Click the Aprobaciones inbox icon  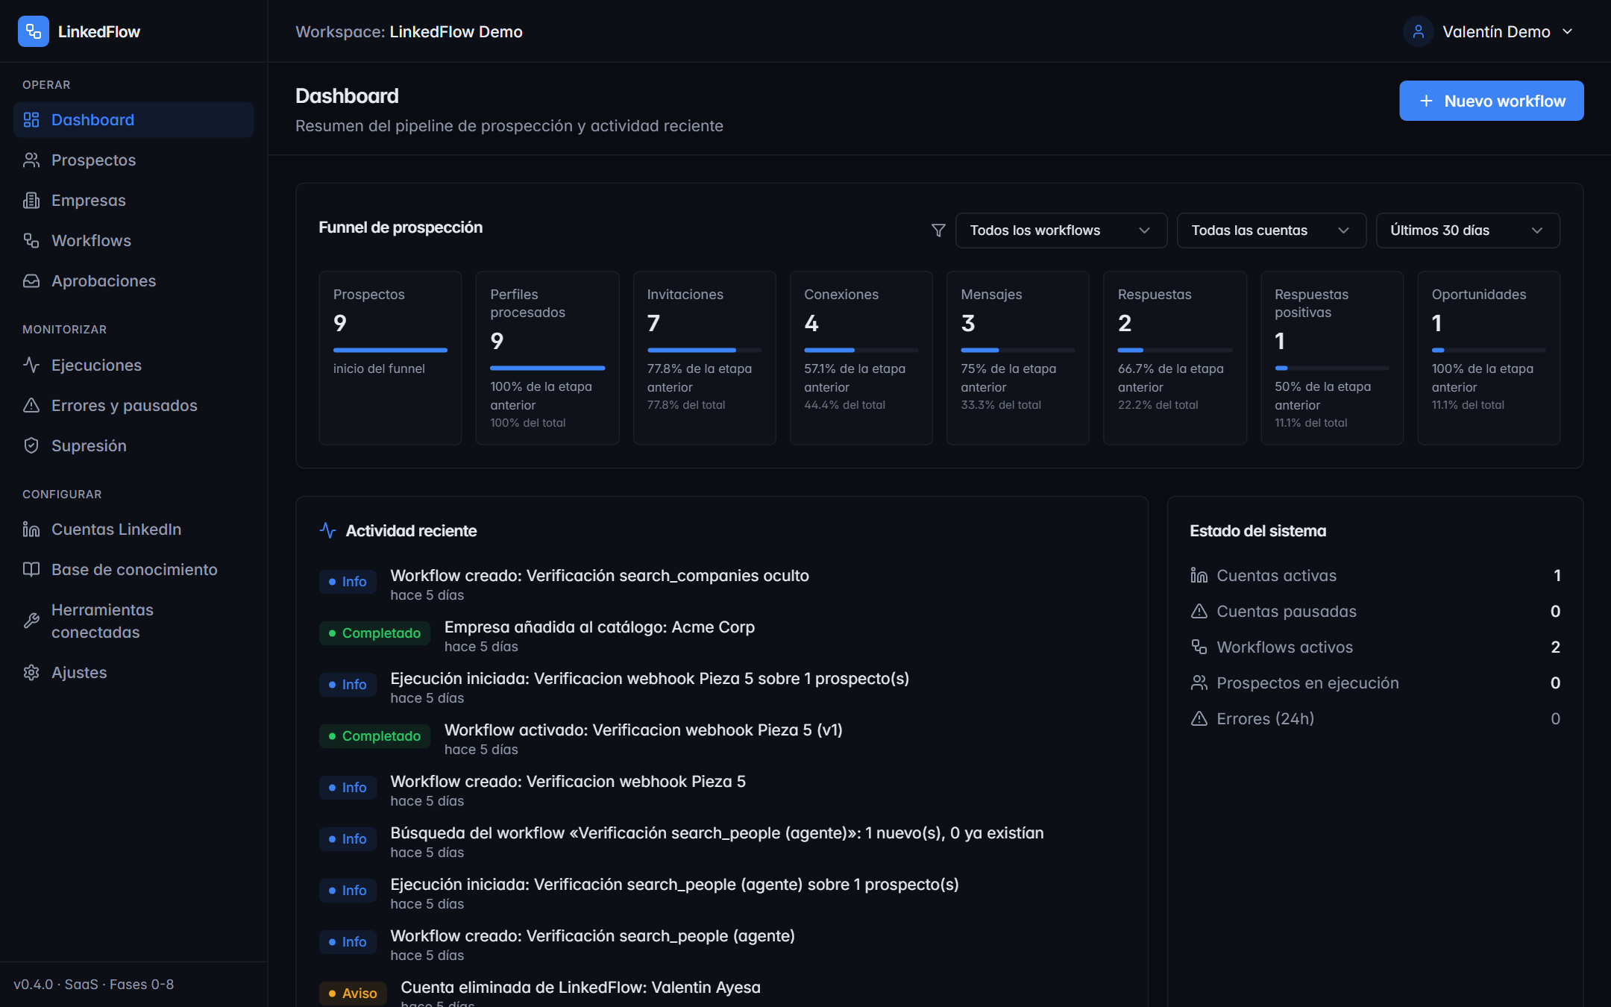(31, 281)
